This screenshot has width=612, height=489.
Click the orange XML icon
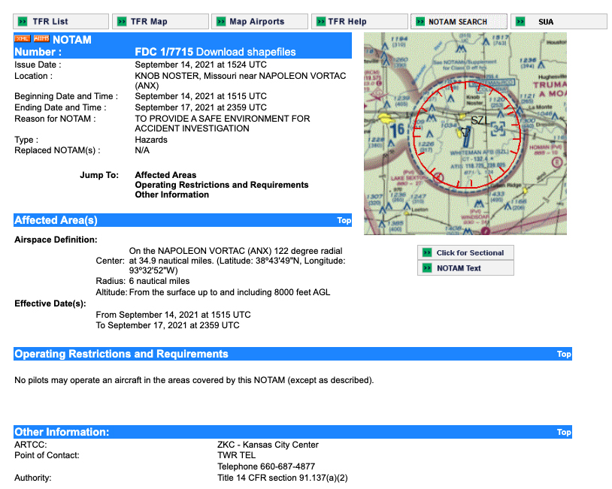[23, 38]
